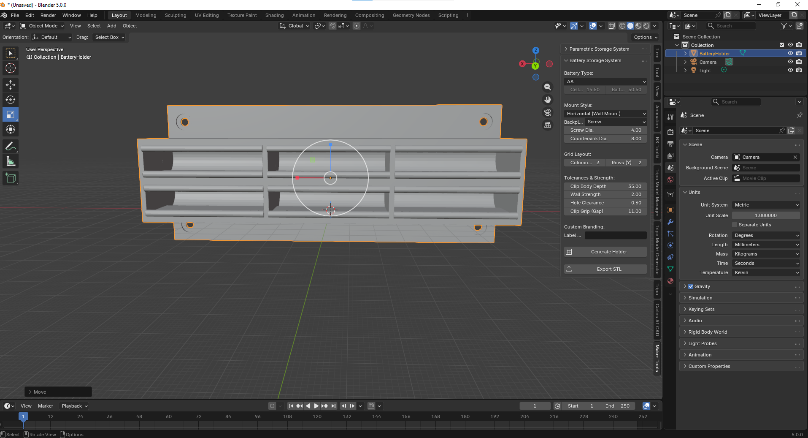Change the Mount Style dropdown
808x438 pixels.
(x=605, y=113)
